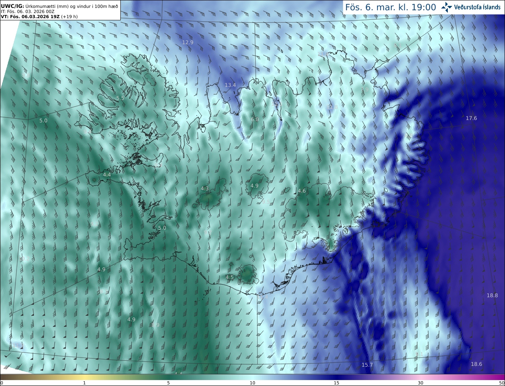This screenshot has width=505, height=386.
Task: Click the 4.3 value on the map
Action: 205,189
